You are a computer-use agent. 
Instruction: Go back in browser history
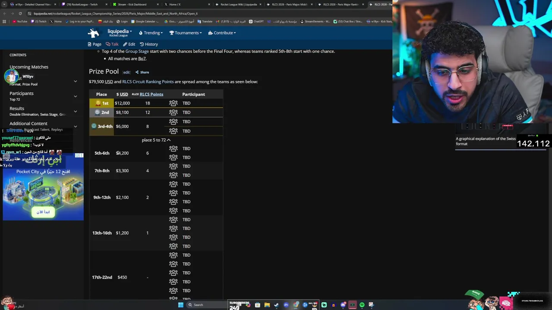tap(4, 13)
